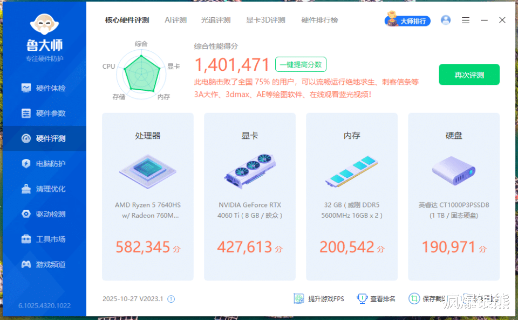The width and height of the screenshot is (518, 320).
Task: Click the 一键提高分数 button
Action: click(x=301, y=64)
